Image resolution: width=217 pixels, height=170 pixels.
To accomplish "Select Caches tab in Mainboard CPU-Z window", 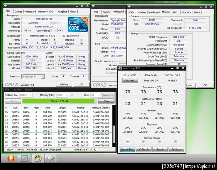I will pyautogui.click(x=106, y=12).
